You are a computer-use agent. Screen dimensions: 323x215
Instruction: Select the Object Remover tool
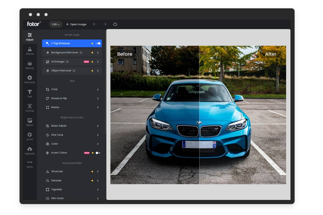click(72, 71)
